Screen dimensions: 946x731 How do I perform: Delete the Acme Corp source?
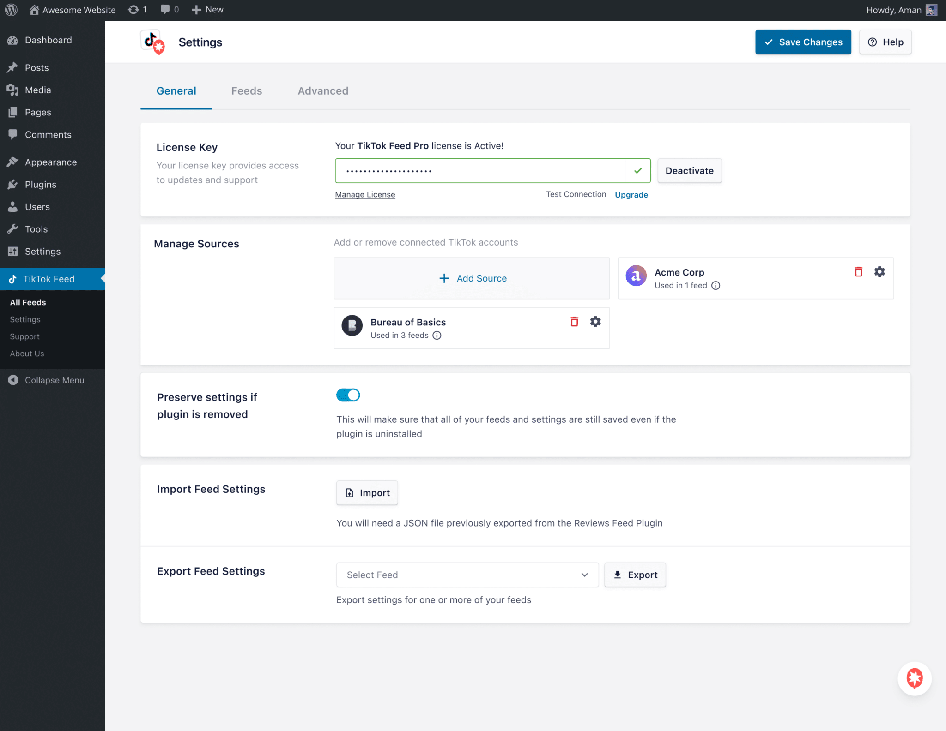point(858,272)
